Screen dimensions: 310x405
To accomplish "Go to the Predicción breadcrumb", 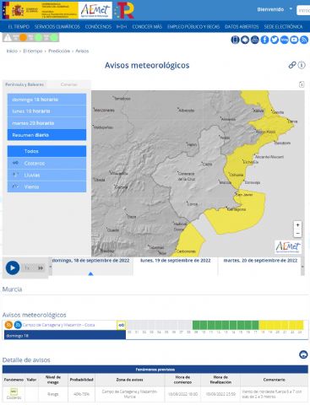I will point(59,51).
